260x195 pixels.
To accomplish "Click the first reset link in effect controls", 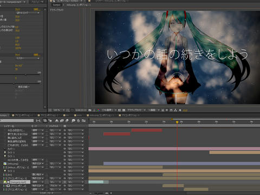I will [x=17, y=9].
